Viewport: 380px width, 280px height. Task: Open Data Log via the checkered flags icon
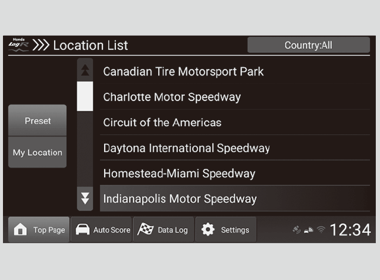tap(145, 230)
